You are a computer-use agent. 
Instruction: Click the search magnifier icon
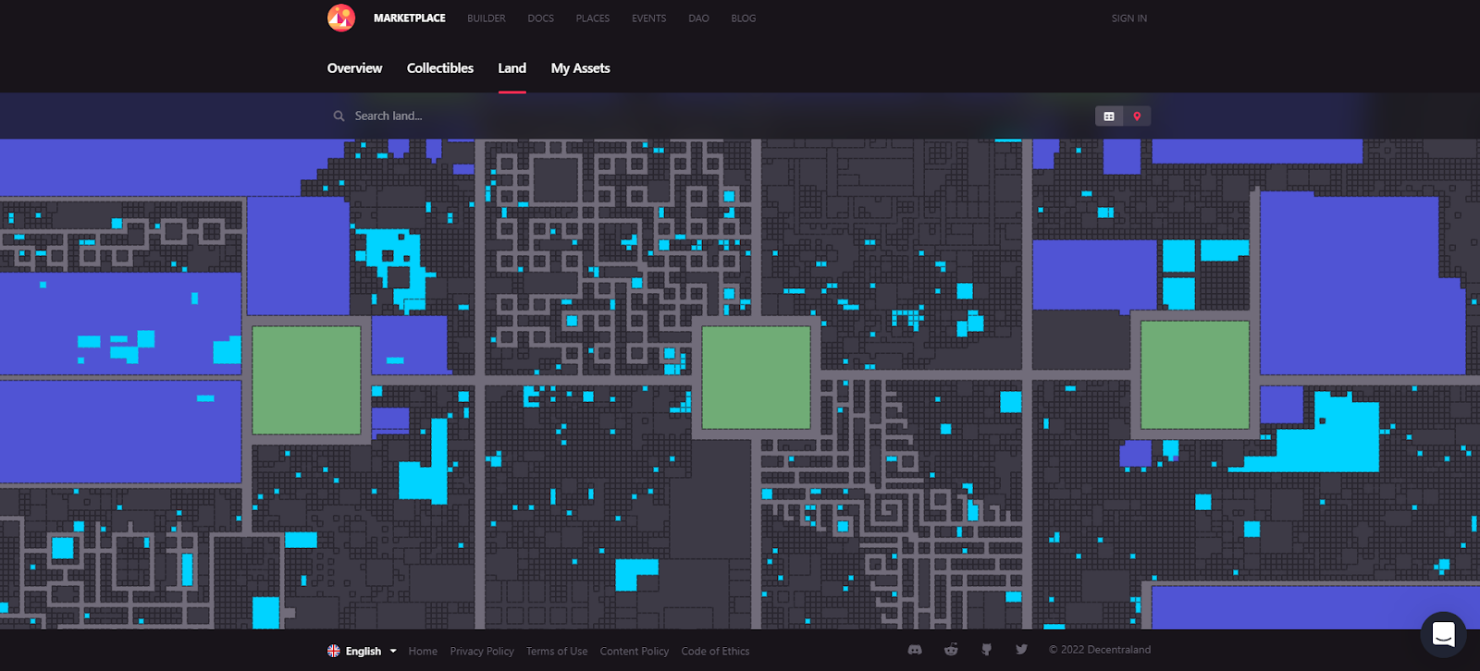pos(339,116)
